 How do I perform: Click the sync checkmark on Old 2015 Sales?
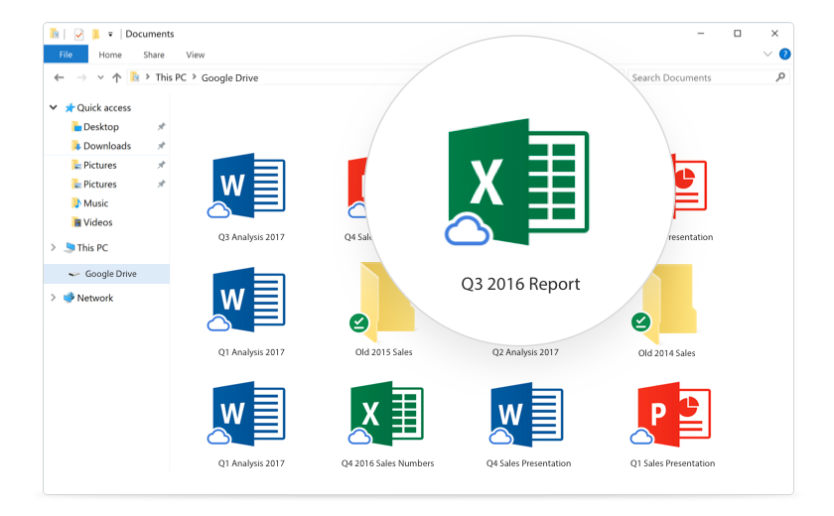(359, 322)
